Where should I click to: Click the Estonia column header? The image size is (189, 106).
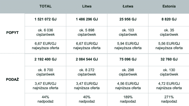169,6
